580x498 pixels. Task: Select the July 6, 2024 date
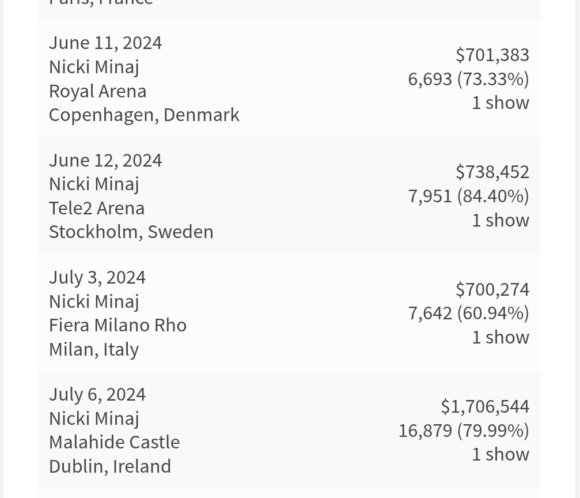click(97, 395)
